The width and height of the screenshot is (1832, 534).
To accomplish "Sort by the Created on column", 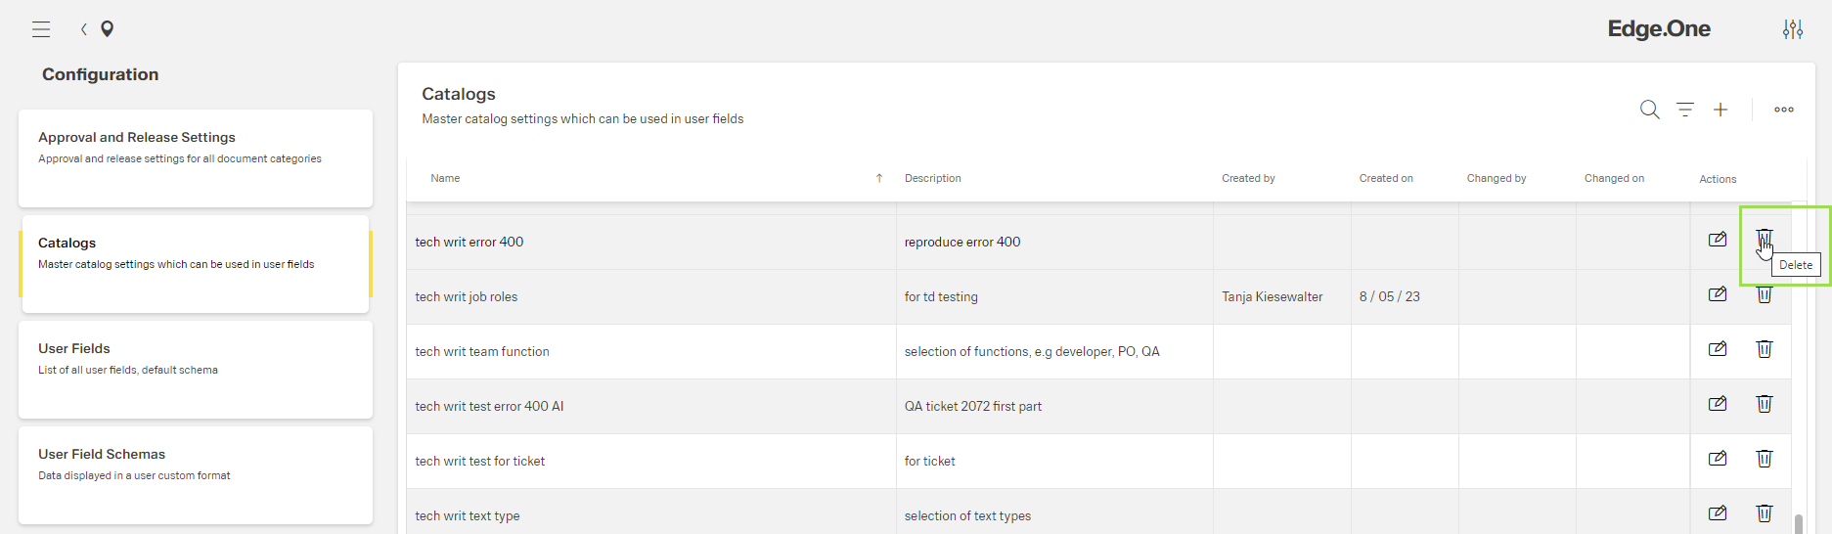I will [x=1385, y=178].
